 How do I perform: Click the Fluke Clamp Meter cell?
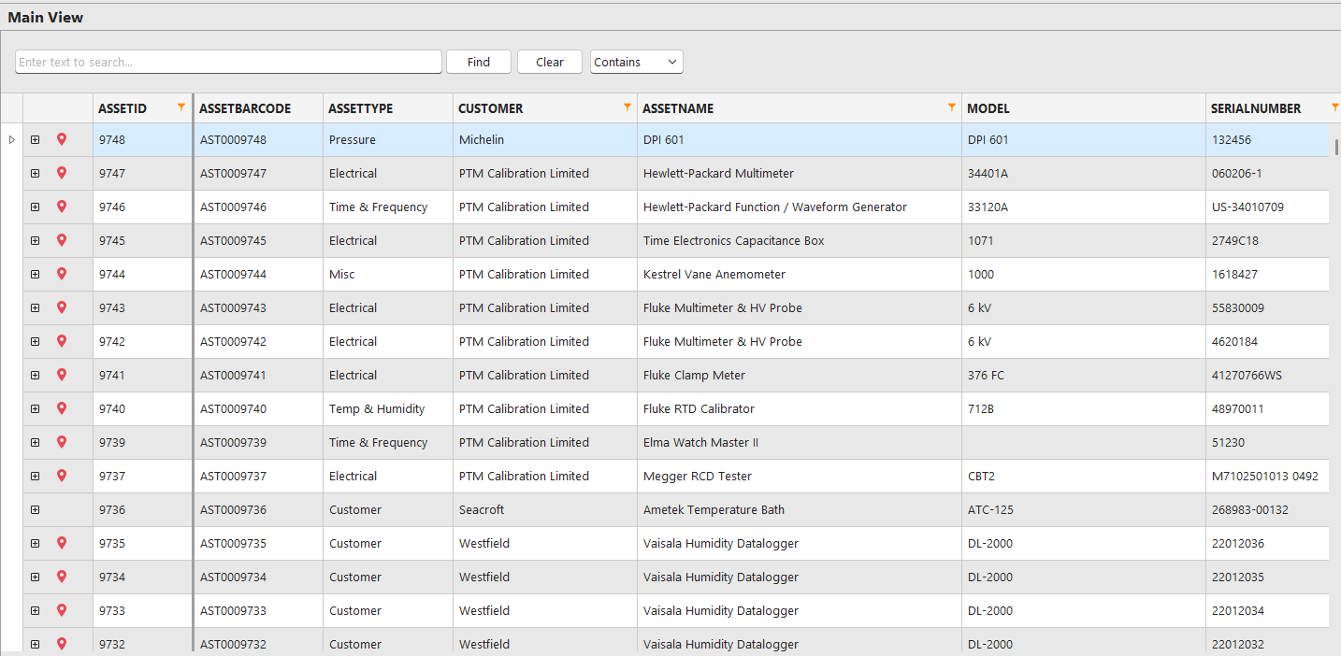pyautogui.click(x=800, y=375)
